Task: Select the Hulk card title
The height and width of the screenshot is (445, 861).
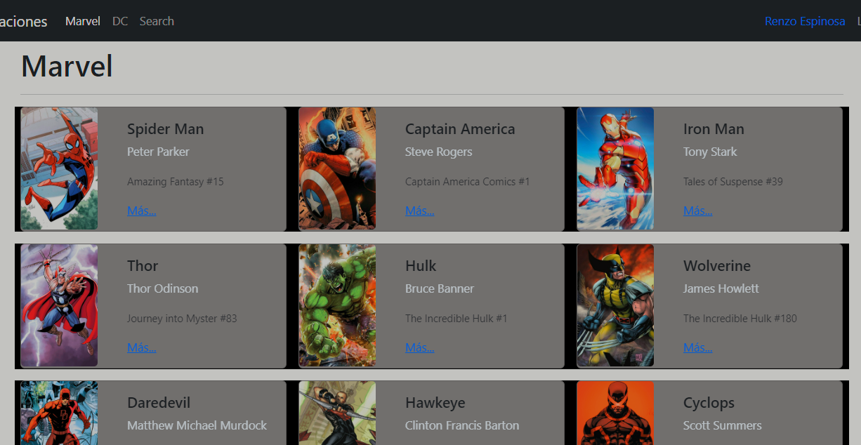Action: [x=421, y=266]
